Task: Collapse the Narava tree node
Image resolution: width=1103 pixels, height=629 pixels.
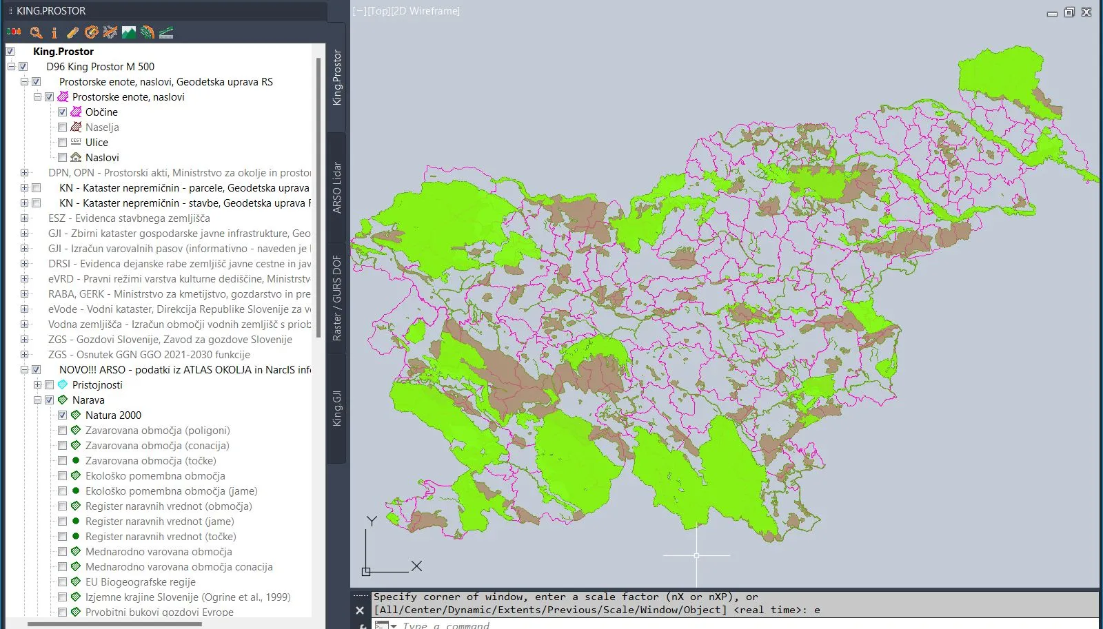Action: point(38,400)
